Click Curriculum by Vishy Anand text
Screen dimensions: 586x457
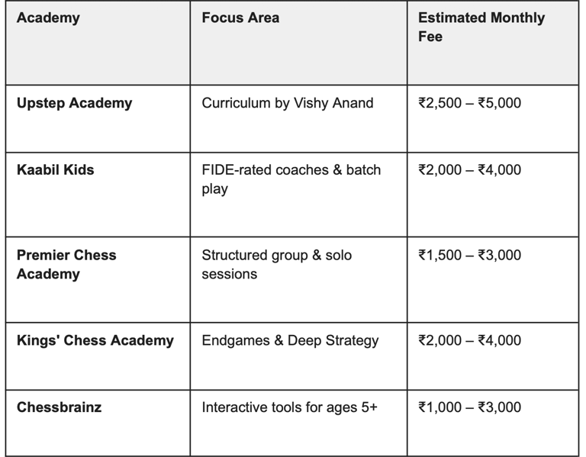point(288,103)
